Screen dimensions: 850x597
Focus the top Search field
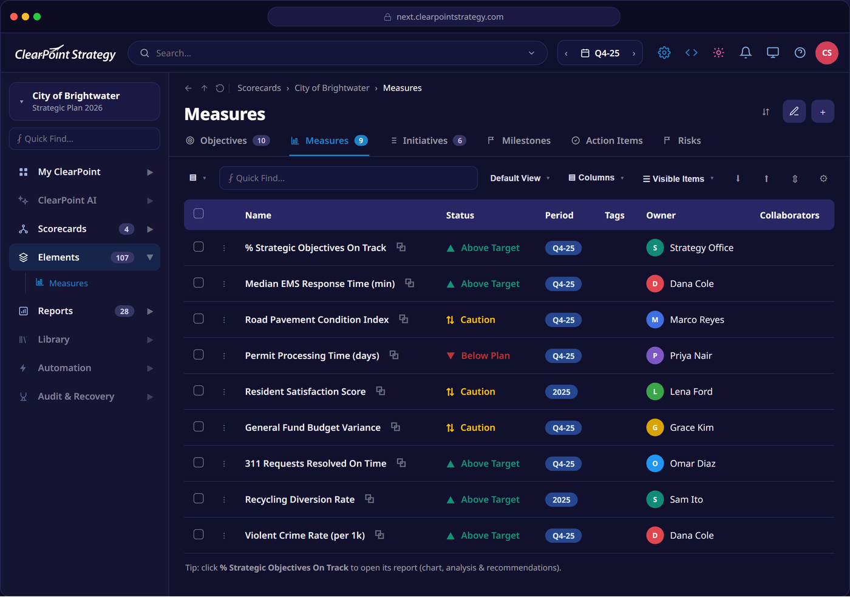[x=338, y=53]
